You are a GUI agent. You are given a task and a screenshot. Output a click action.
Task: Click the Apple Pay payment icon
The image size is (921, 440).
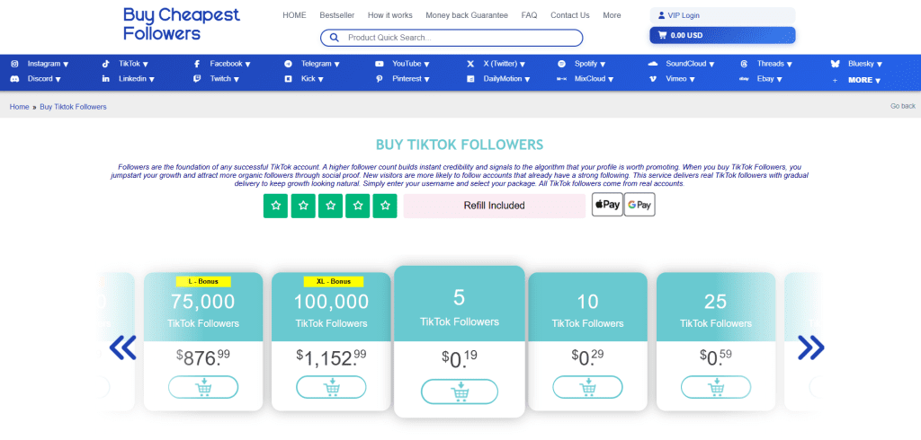tap(607, 205)
